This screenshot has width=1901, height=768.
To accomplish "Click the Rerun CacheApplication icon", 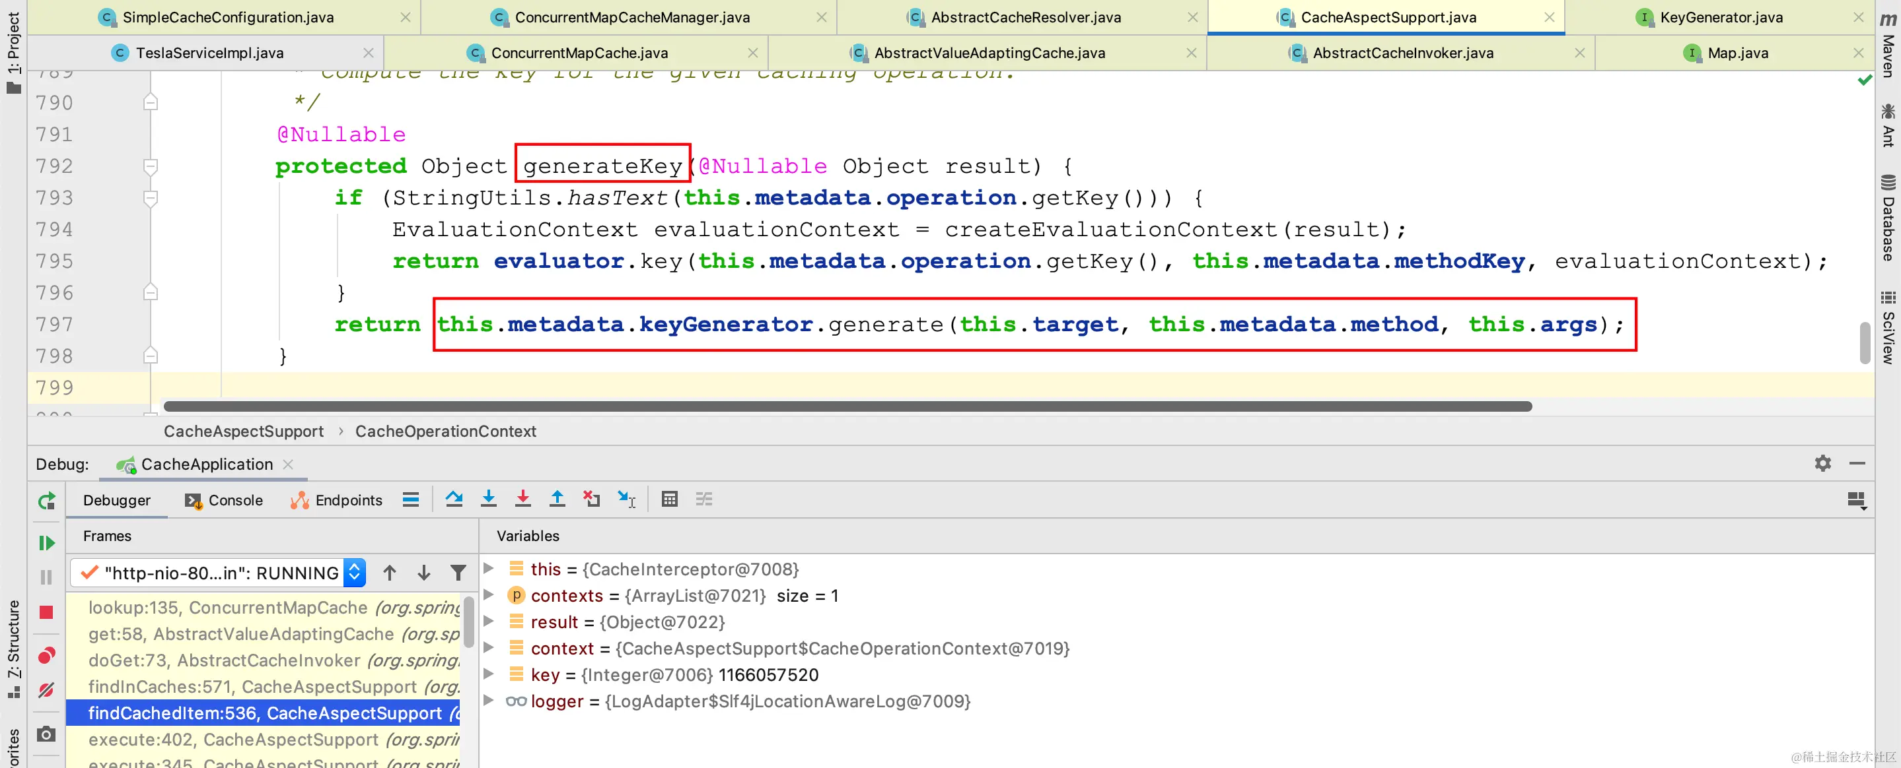I will (x=46, y=501).
